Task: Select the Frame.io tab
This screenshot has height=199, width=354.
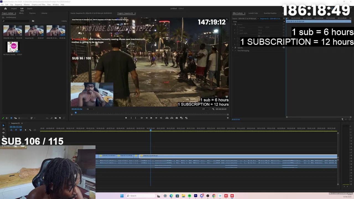Action: click(32, 13)
